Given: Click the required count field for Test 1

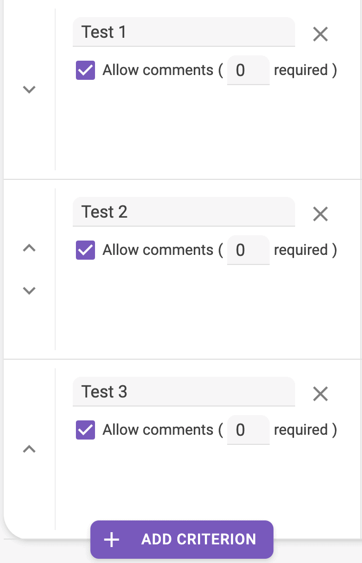Looking at the screenshot, I should coord(248,70).
